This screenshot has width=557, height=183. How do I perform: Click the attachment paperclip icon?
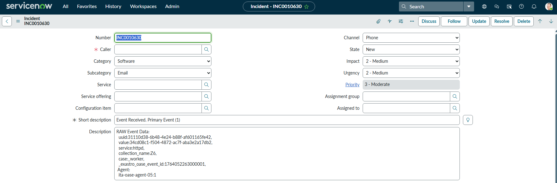(x=378, y=21)
